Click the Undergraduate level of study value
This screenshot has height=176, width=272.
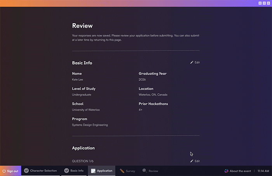[x=82, y=95]
